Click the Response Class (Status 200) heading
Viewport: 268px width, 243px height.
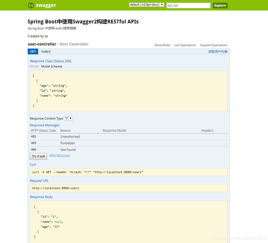coord(51,61)
